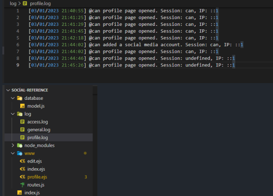
Task: Select the log breadcrumb segment
Action: coord(13,4)
